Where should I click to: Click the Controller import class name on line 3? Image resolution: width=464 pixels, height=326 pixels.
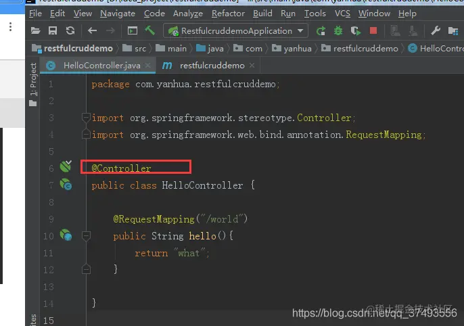[x=324, y=118]
